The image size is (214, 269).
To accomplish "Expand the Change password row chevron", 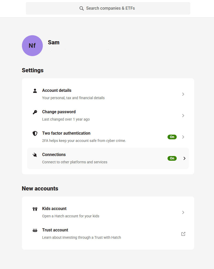I will pyautogui.click(x=183, y=115).
